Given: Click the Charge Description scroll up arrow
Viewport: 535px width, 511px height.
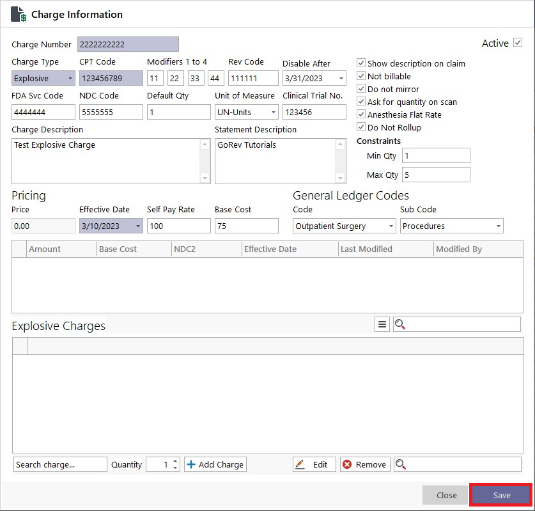Looking at the screenshot, I should 205,145.
